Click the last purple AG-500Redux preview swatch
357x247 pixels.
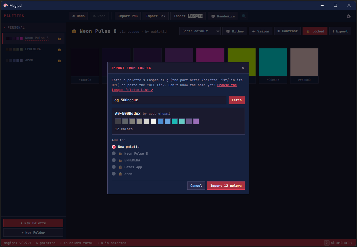[x=196, y=121]
